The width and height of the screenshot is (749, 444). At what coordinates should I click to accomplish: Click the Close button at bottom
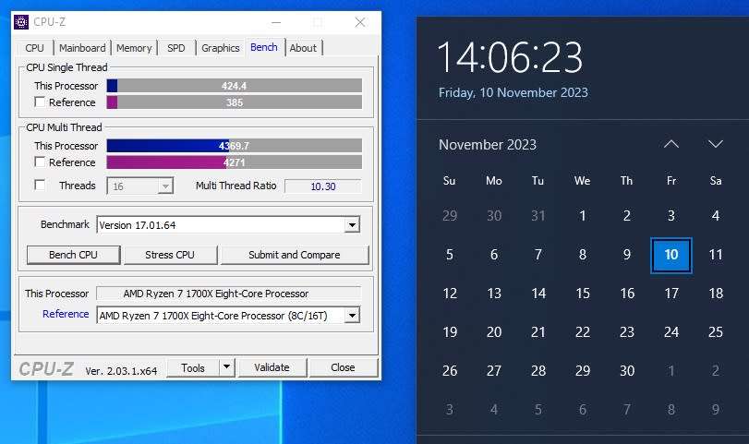pyautogui.click(x=343, y=367)
